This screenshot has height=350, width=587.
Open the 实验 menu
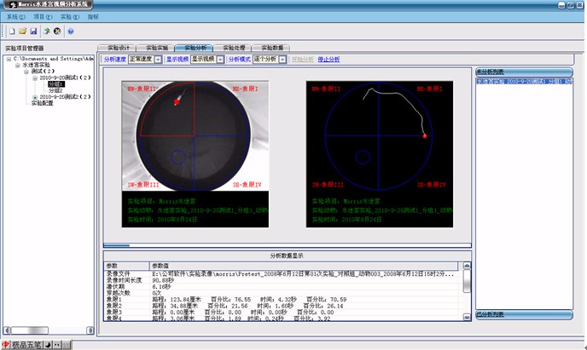click(68, 16)
